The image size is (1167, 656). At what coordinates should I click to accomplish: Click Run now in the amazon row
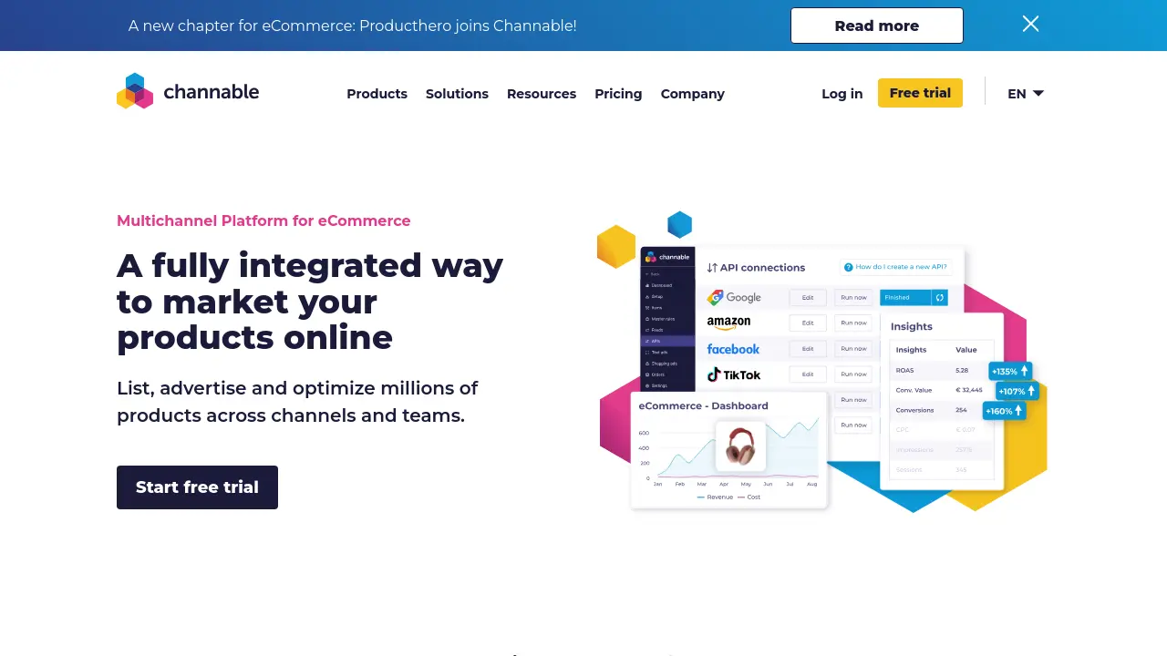[854, 323]
